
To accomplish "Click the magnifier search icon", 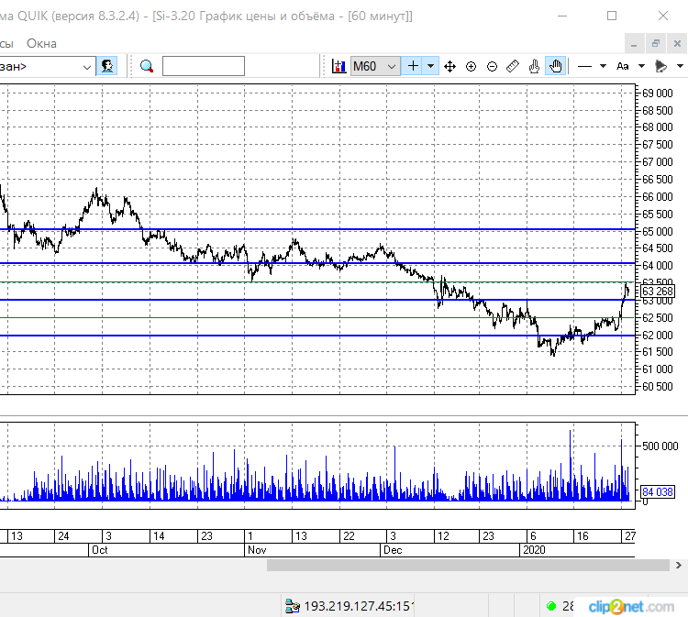I will (x=147, y=66).
